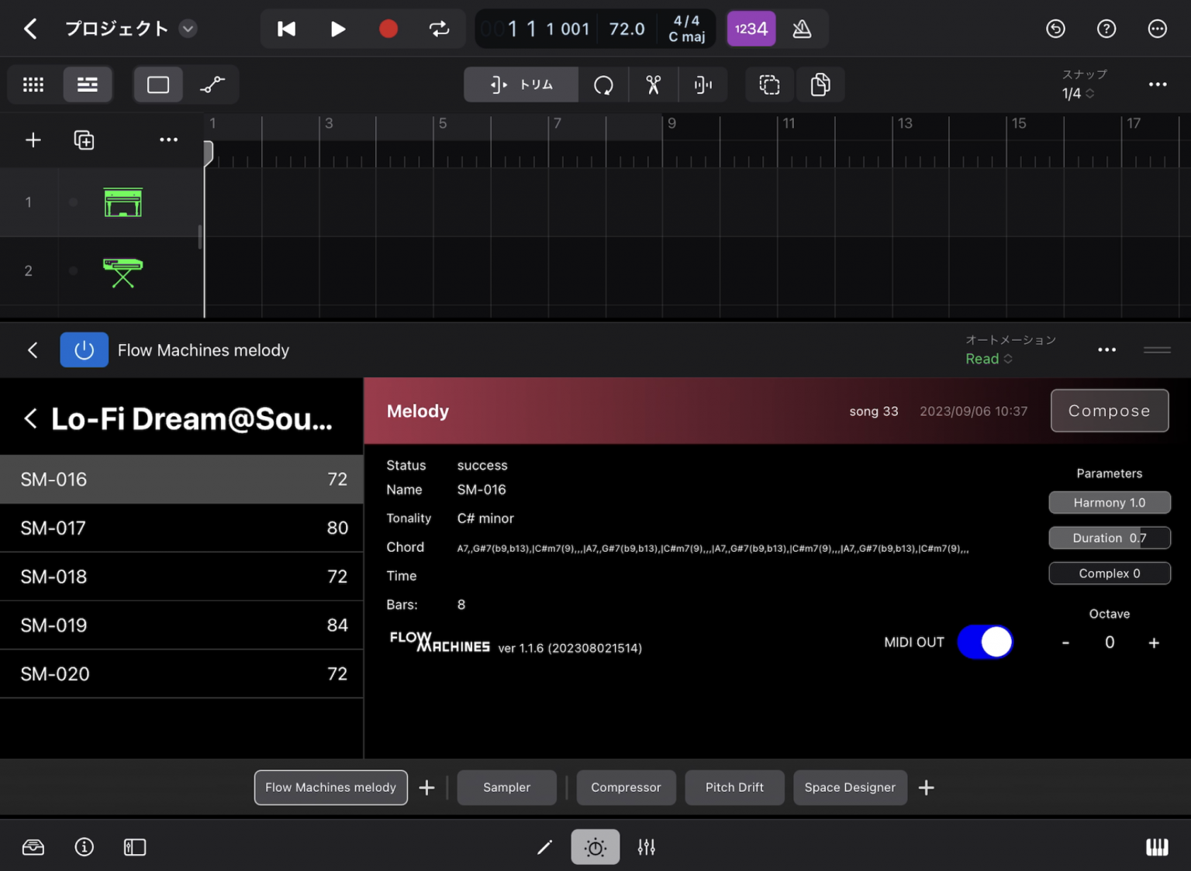Select the SM-019 melody in list
Image resolution: width=1191 pixels, height=871 pixels.
[181, 625]
